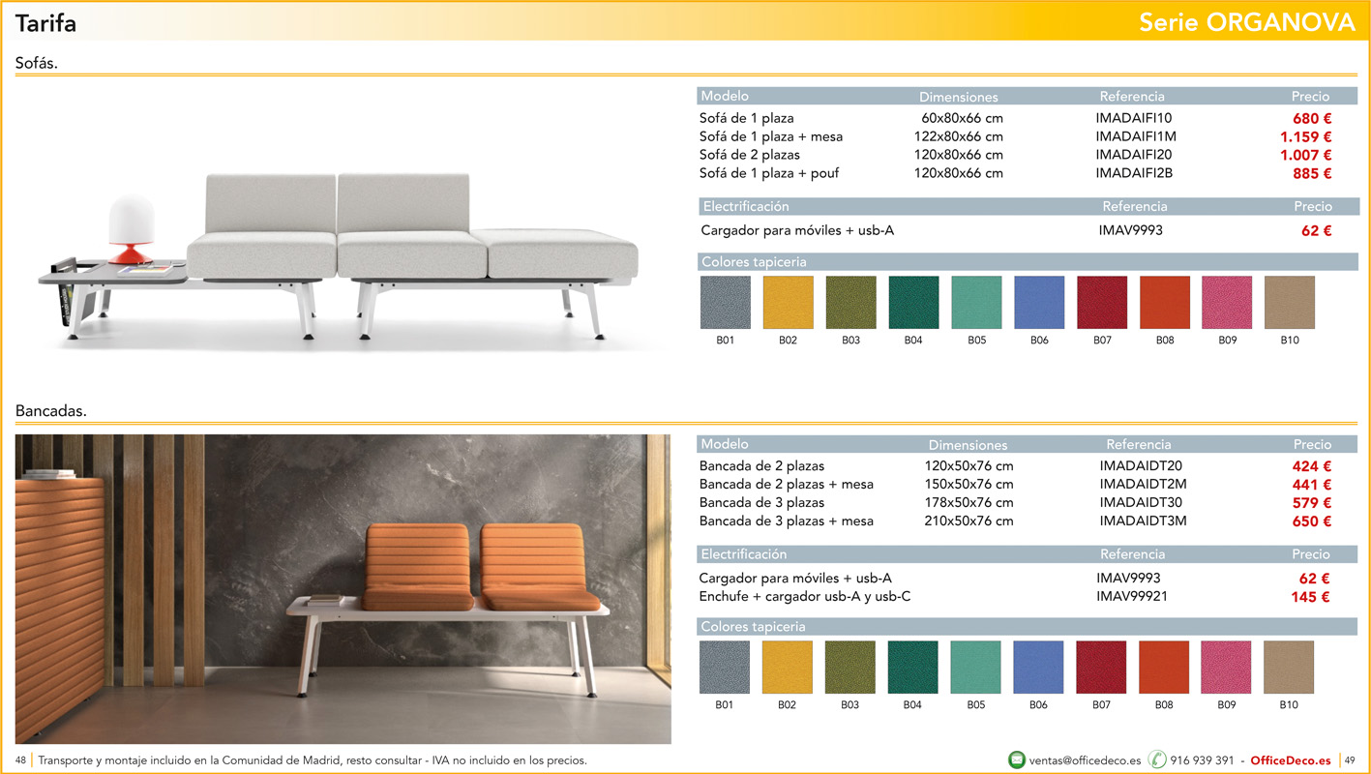
Task: Click reference IMADAIFI2B
Action: 1134,173
